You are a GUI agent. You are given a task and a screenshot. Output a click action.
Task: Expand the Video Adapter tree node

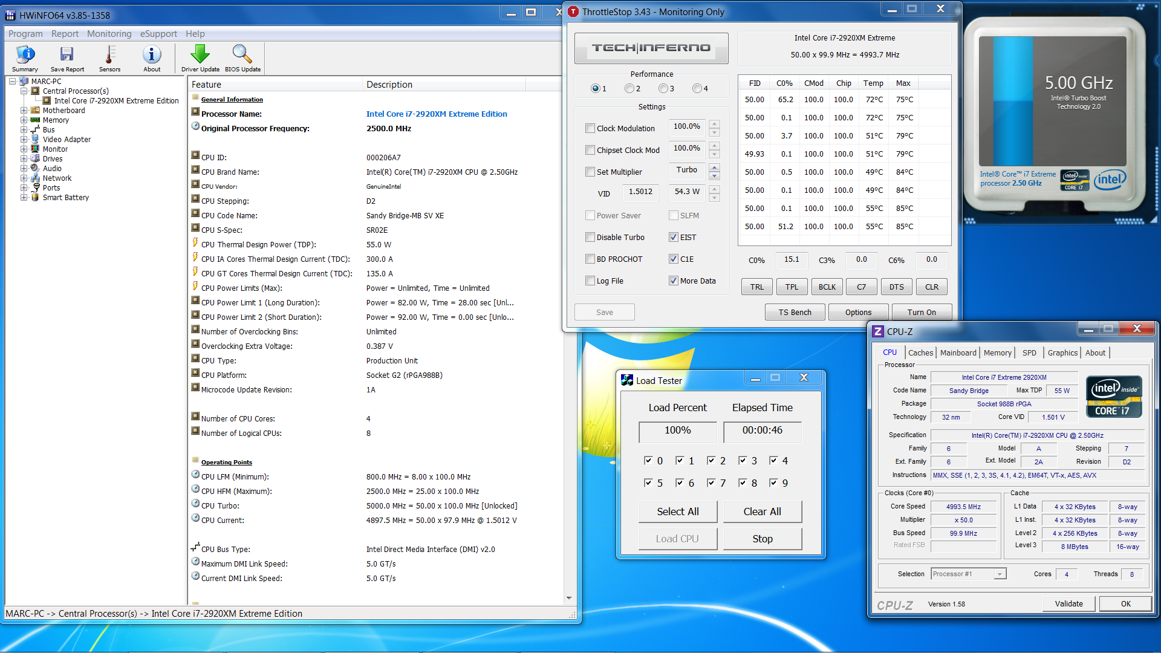[24, 139]
